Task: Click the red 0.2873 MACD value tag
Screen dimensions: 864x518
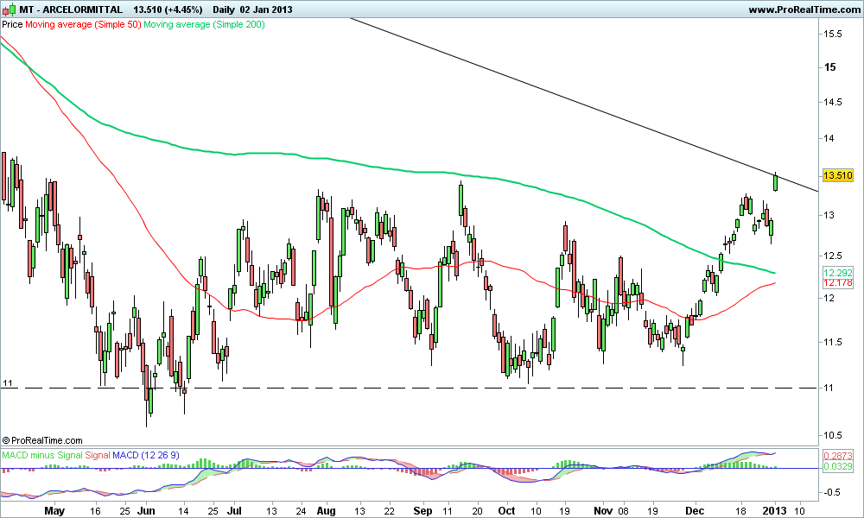Action: 837,456
